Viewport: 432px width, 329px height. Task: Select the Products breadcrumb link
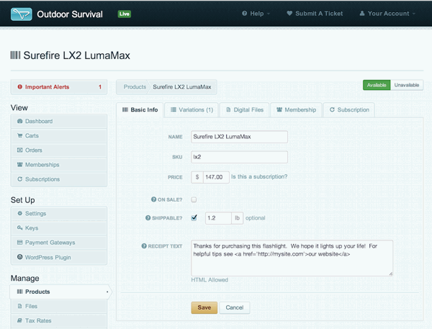(135, 87)
